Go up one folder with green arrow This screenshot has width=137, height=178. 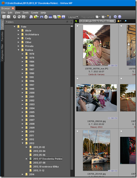76,21
